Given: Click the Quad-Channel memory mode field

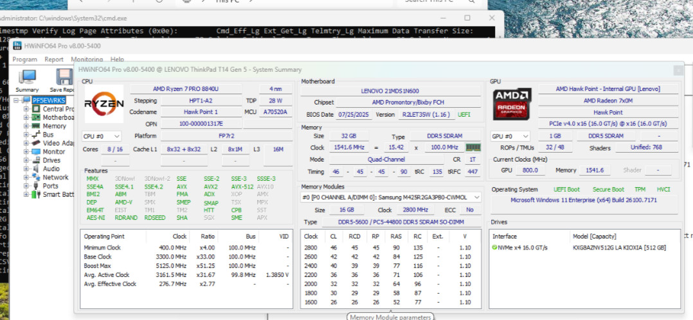Looking at the screenshot, I should tap(386, 160).
